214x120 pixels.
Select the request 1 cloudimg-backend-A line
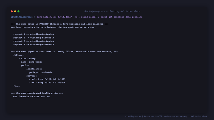click(33, 34)
